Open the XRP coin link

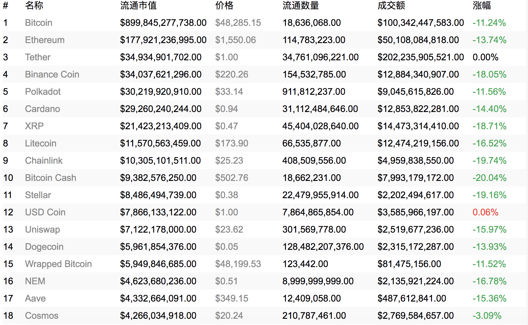[x=34, y=126]
